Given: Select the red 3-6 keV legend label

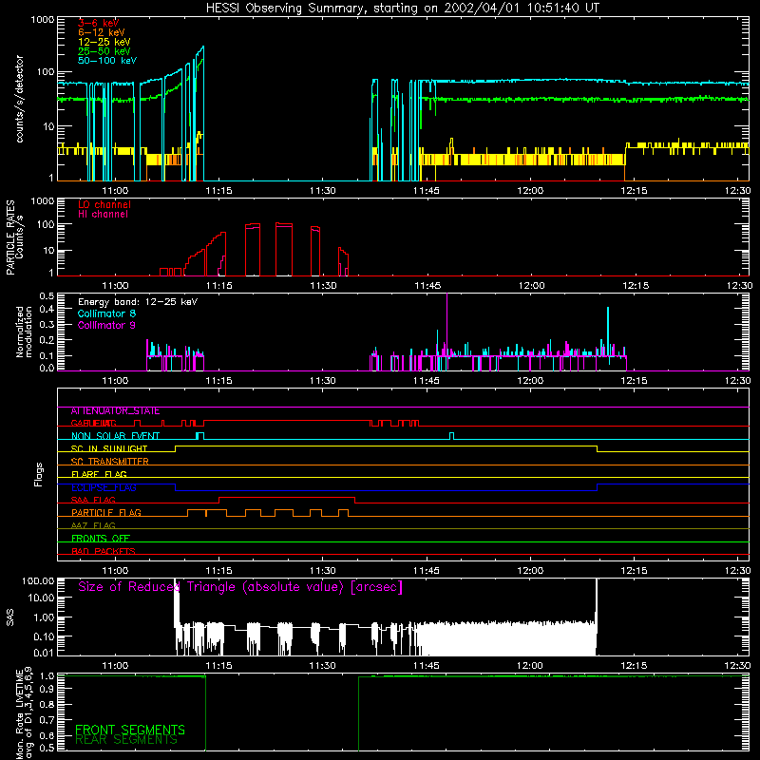Looking at the screenshot, I should pyautogui.click(x=99, y=23).
